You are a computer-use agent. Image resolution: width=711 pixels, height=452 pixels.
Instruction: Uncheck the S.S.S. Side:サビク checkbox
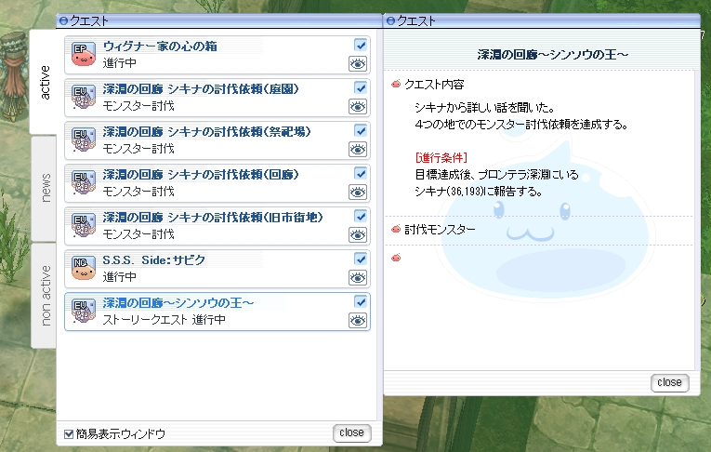(x=361, y=259)
